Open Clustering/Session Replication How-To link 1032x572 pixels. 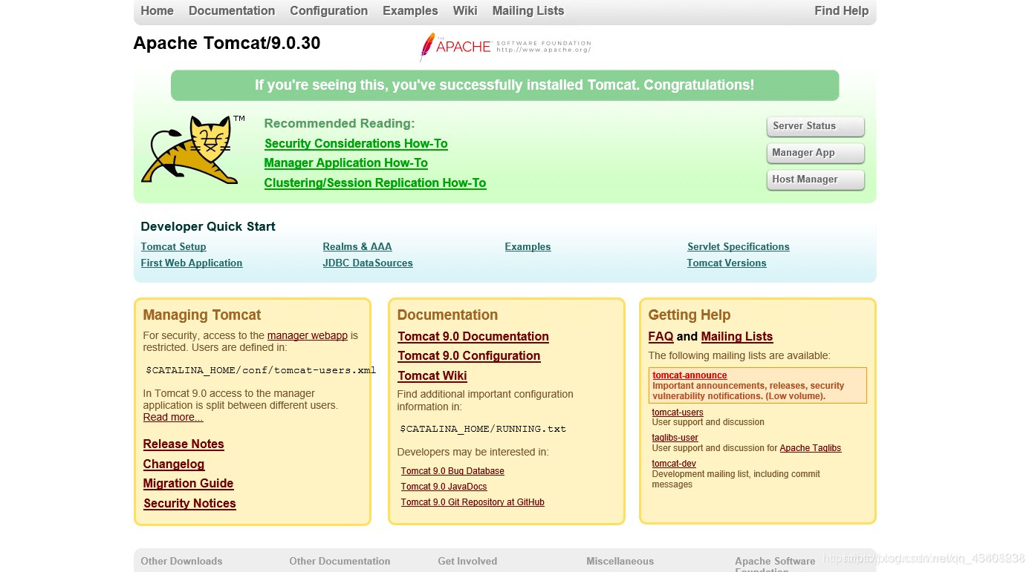coord(375,183)
